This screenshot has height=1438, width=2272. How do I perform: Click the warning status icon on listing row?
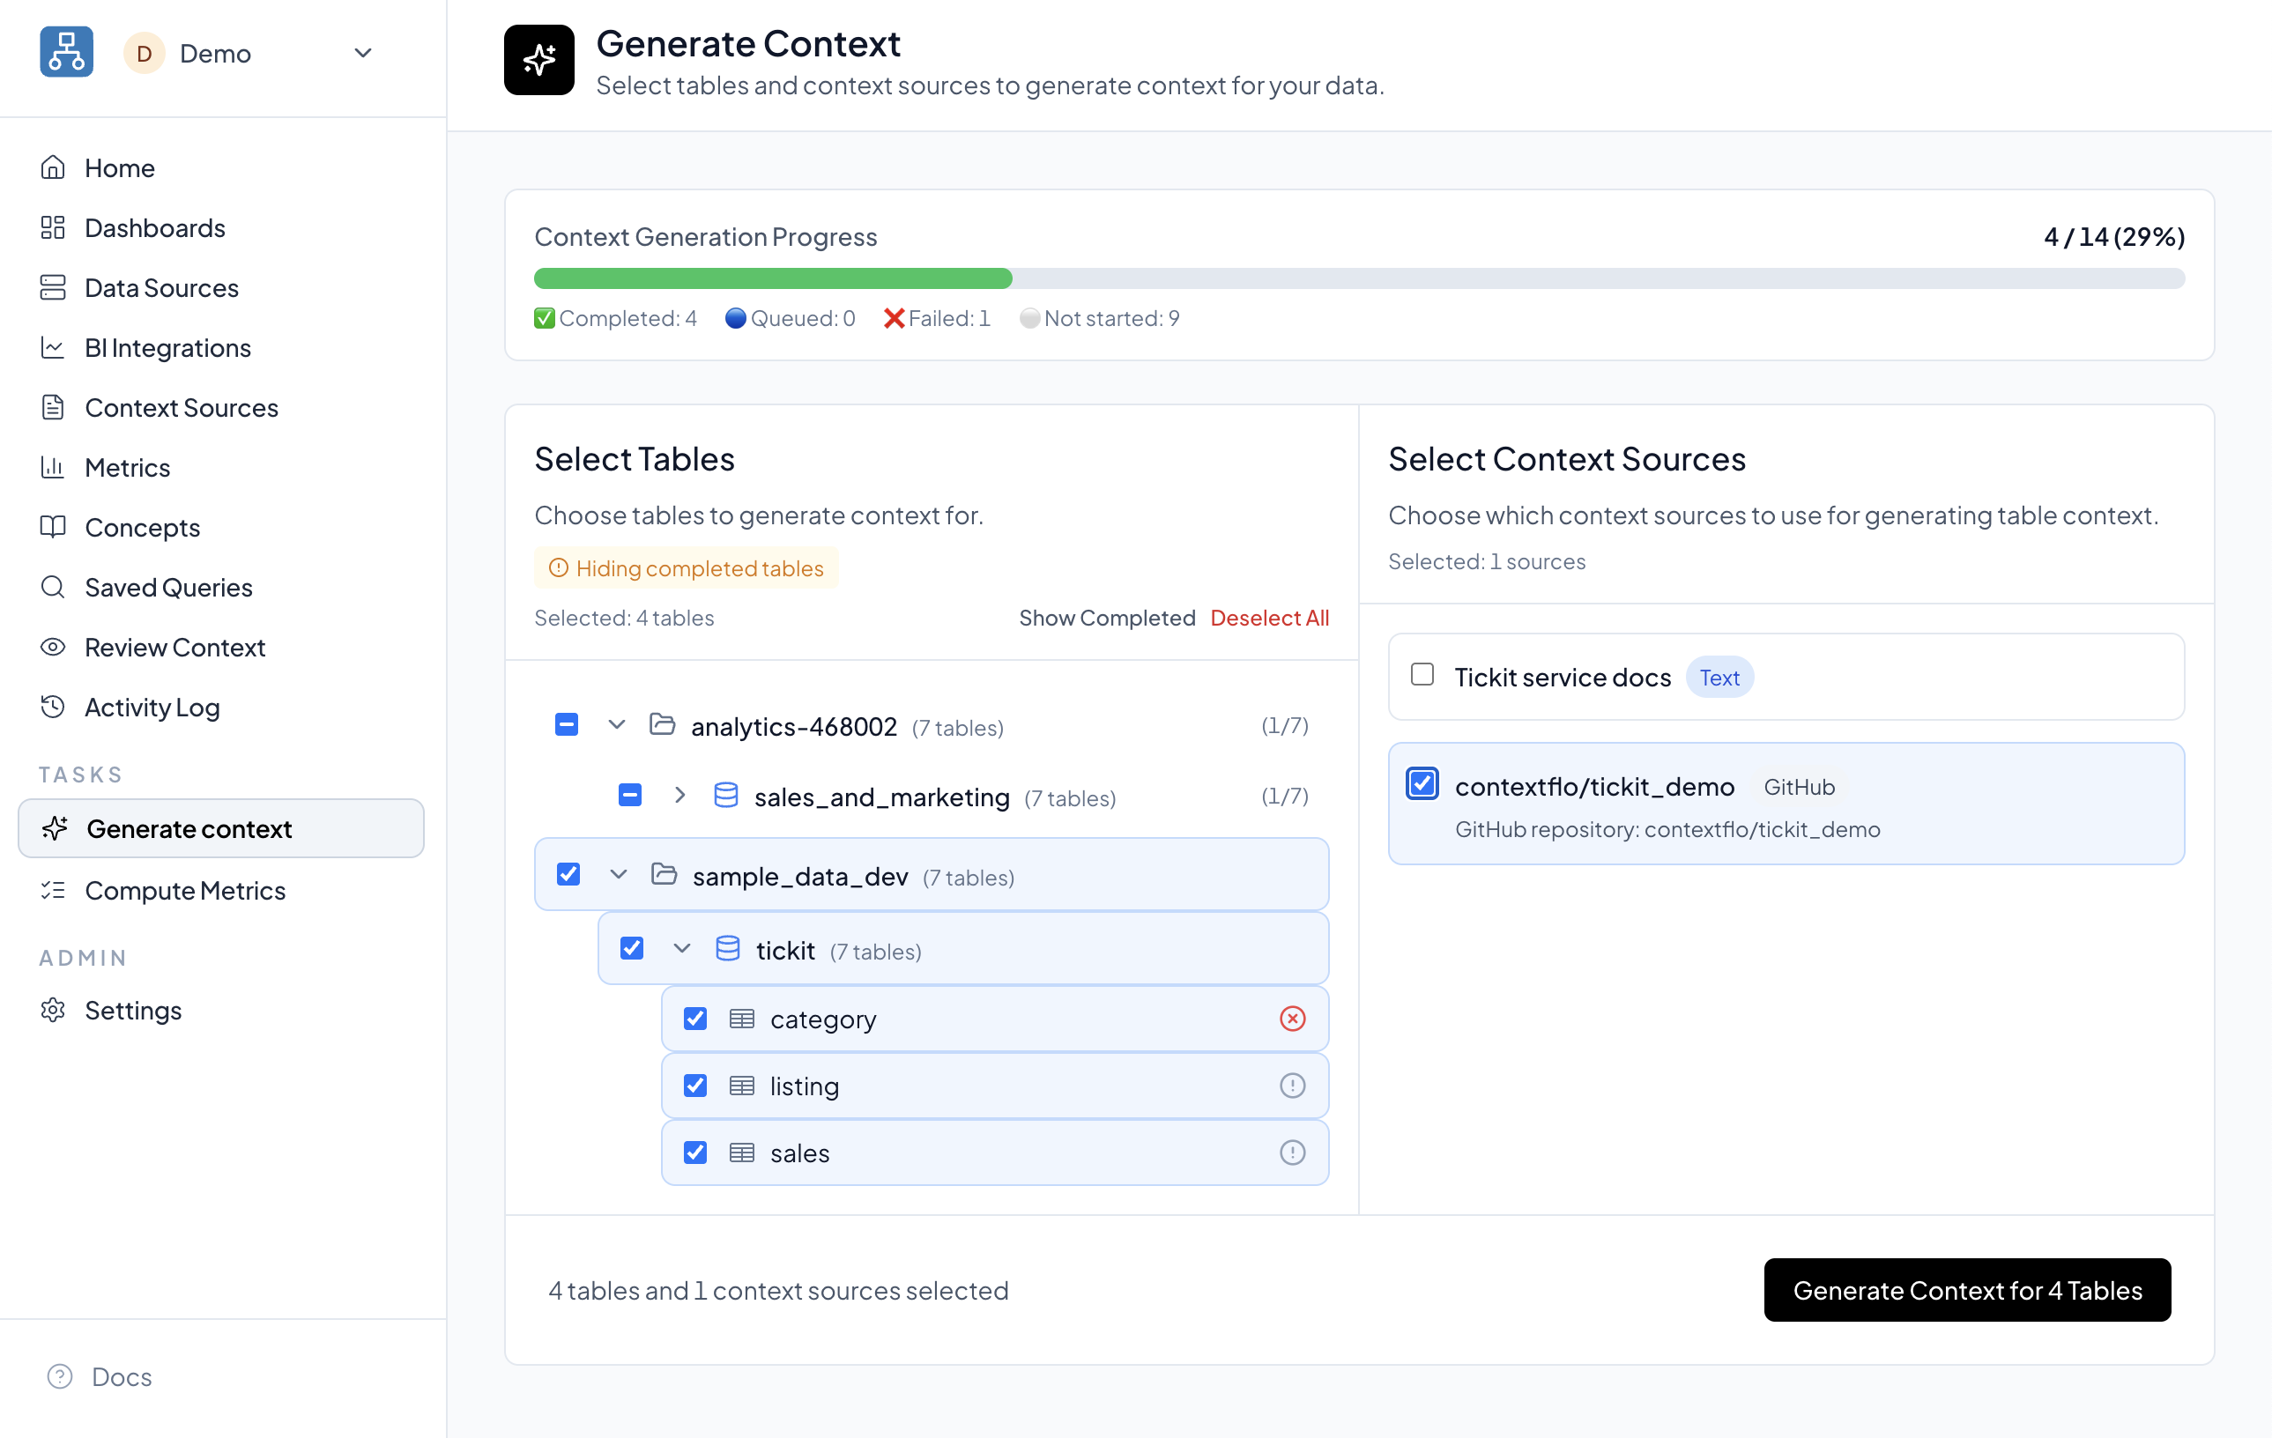coord(1292,1086)
